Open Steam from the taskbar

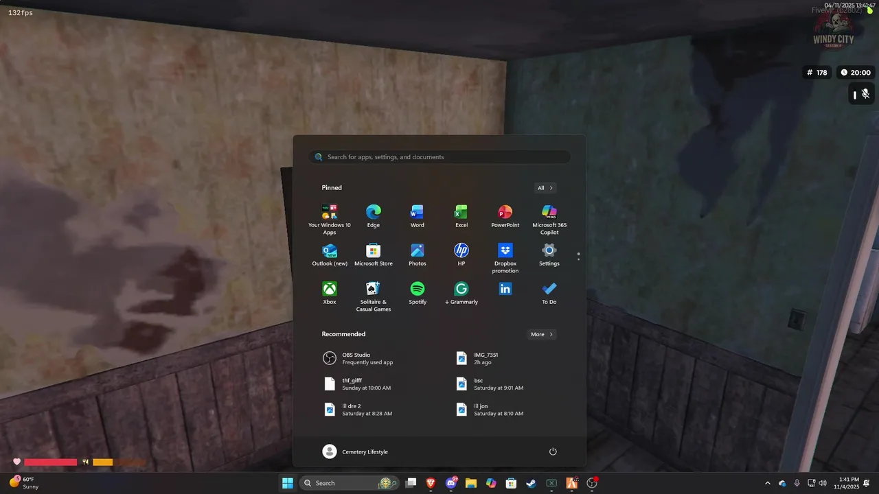tap(531, 483)
